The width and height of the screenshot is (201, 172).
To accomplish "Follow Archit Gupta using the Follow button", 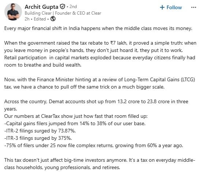I will click(171, 7).
